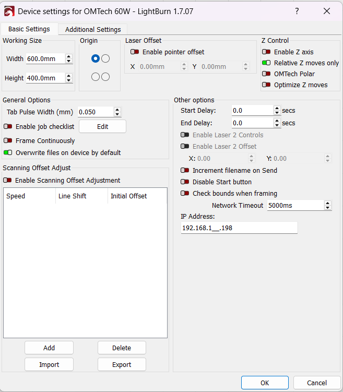This screenshot has width=343, height=392.
Task: Click Add scanning offset button
Action: coord(49,348)
